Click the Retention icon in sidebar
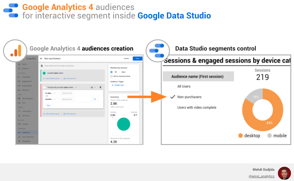294x181 pixels. coord(19,90)
